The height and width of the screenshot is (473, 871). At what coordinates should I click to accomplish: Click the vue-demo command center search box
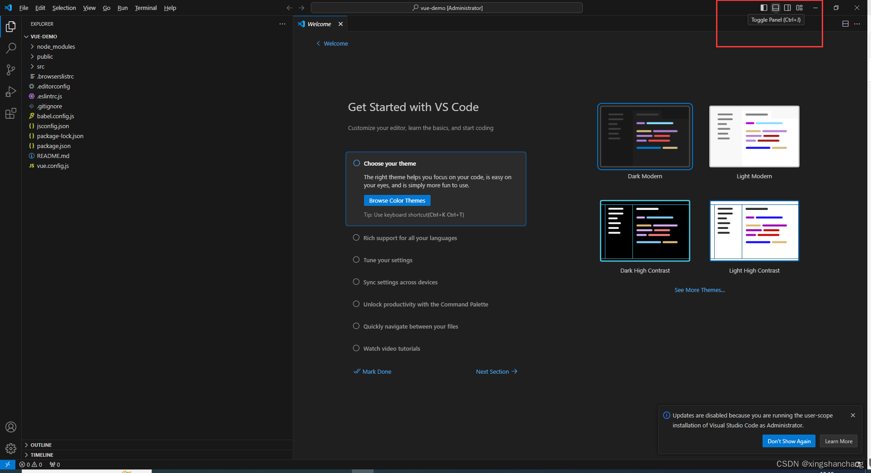(447, 8)
